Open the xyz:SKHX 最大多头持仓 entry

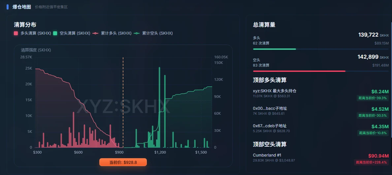click(x=275, y=91)
